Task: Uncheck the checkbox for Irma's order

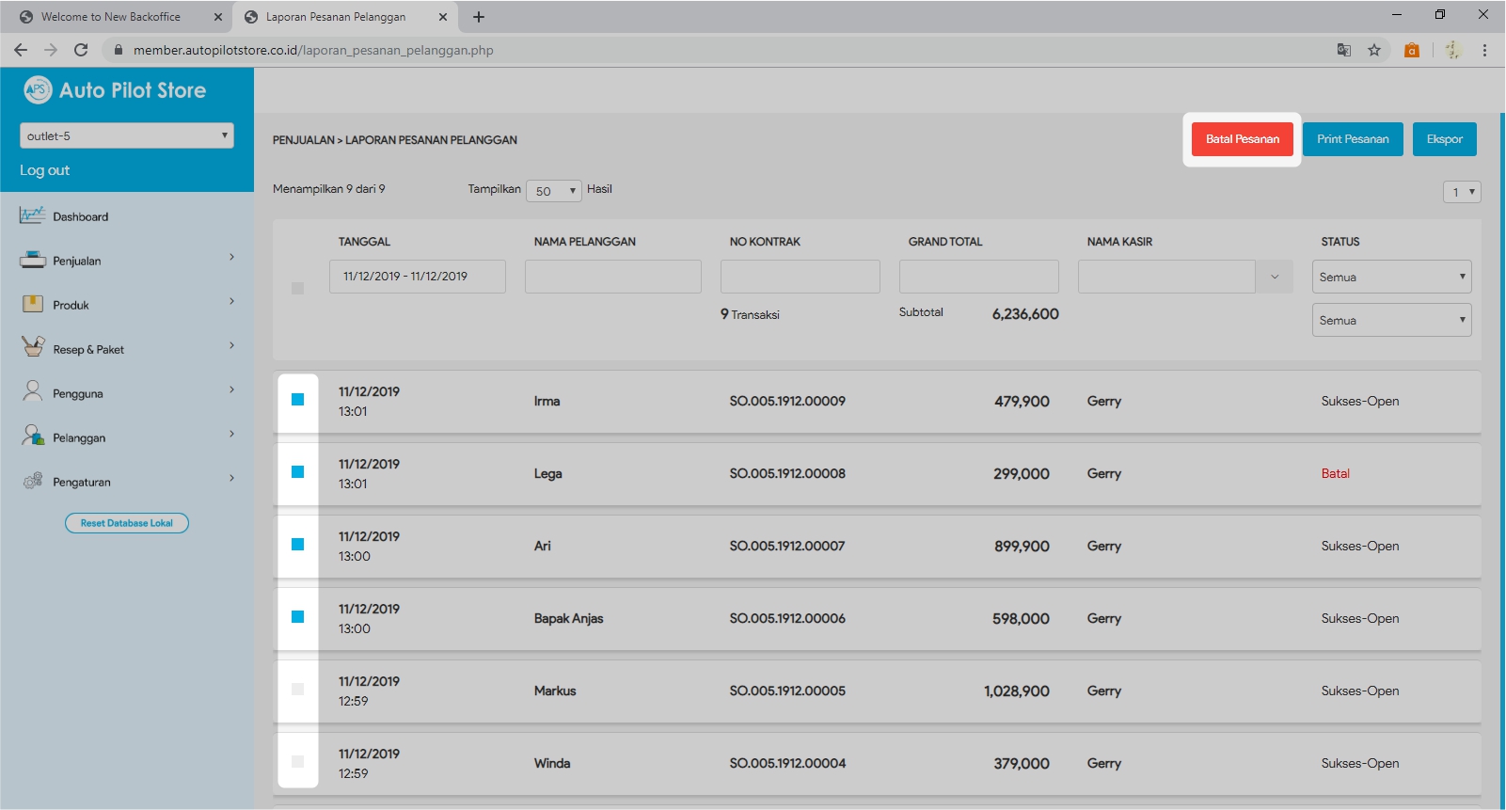Action: pos(297,400)
